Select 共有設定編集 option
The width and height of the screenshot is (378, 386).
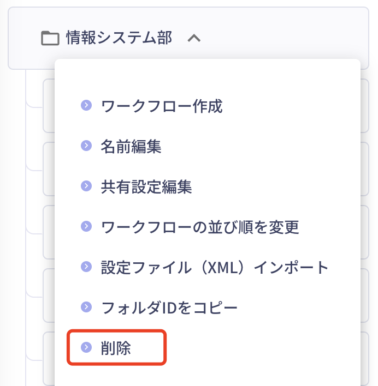click(x=146, y=187)
